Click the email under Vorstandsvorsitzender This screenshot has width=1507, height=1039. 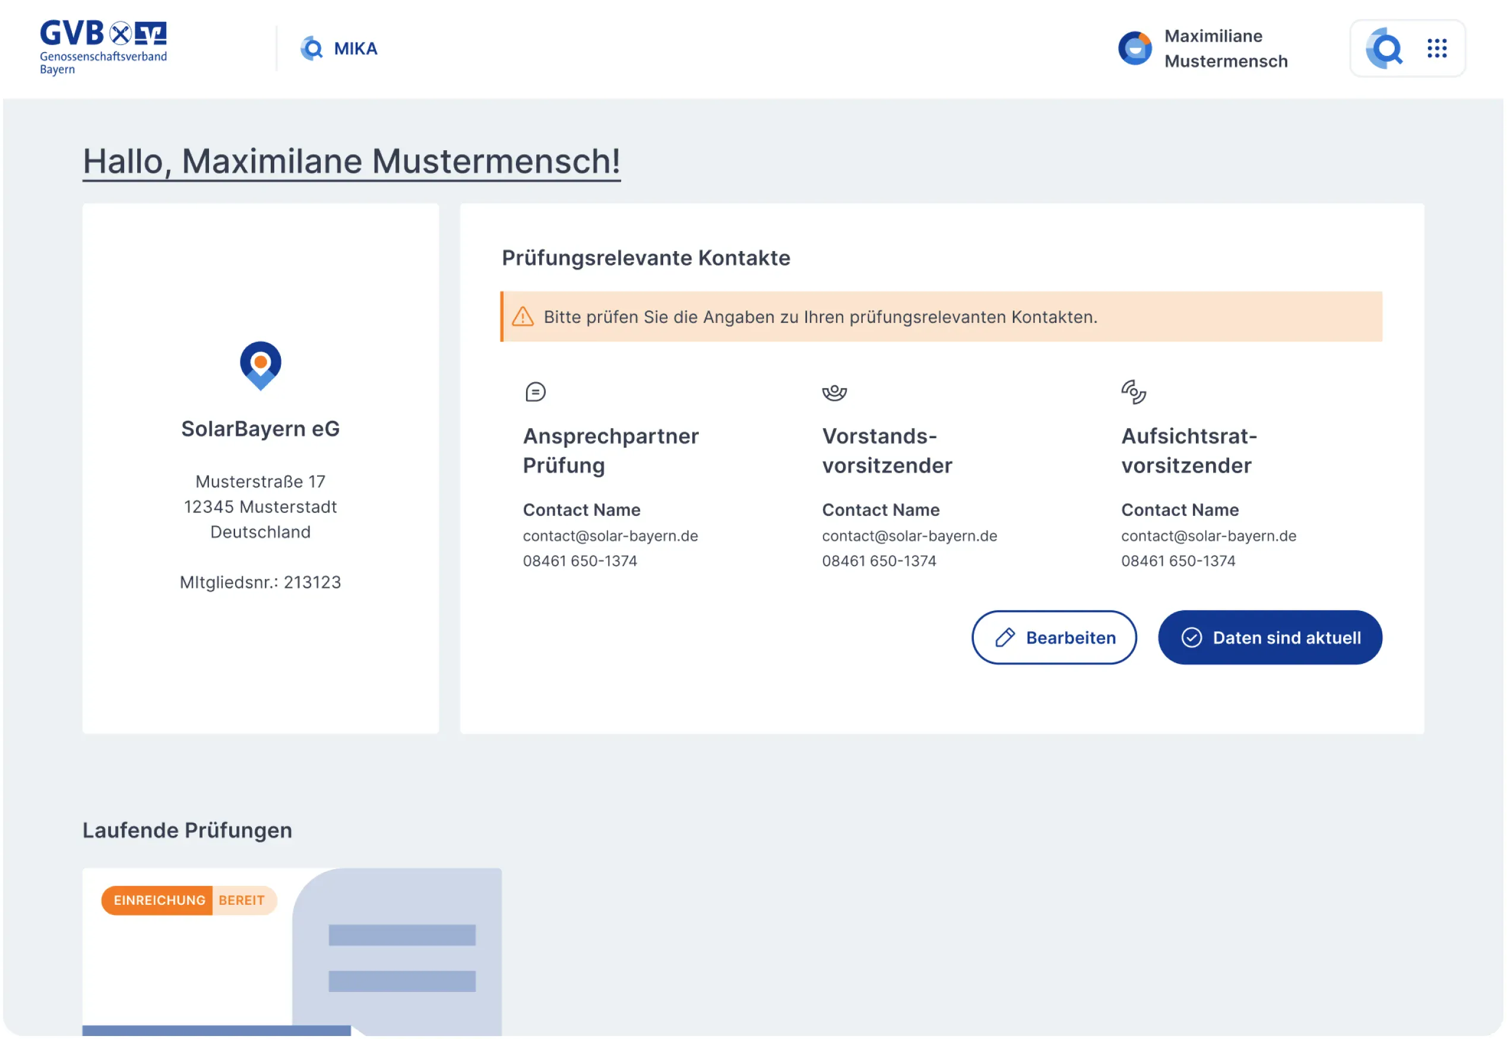[908, 537]
